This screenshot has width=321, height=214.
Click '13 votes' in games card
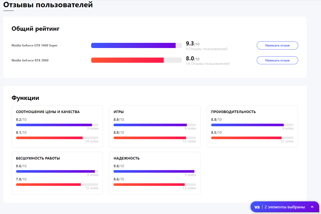pyautogui.click(x=189, y=141)
